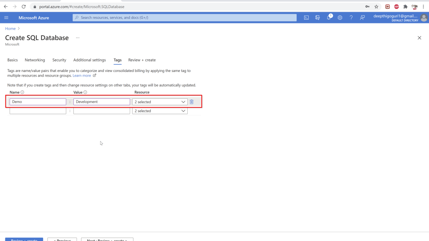
Task: Open the Learn more link
Action: tap(82, 76)
